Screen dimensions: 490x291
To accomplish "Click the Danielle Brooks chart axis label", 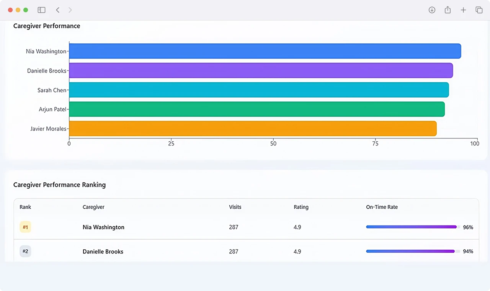I will pos(47,71).
